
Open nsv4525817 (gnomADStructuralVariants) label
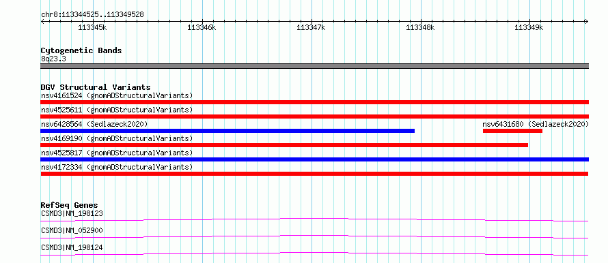coord(117,153)
